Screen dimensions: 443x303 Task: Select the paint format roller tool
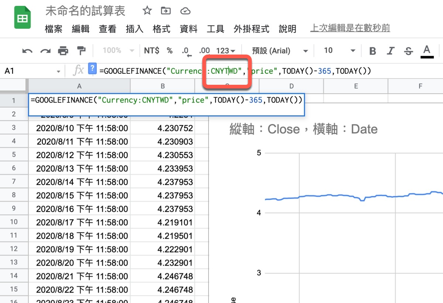pyautogui.click(x=81, y=50)
